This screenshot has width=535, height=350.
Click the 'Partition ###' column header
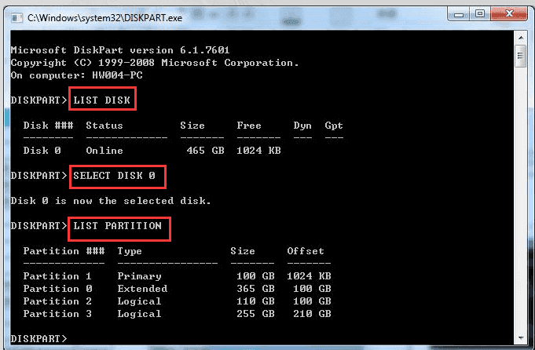tap(64, 251)
